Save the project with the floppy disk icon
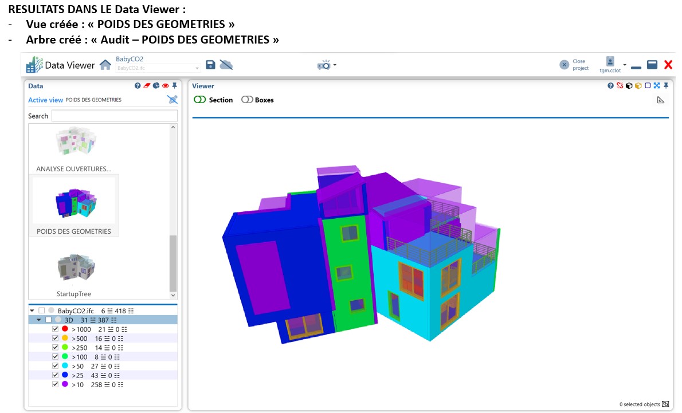 point(210,65)
